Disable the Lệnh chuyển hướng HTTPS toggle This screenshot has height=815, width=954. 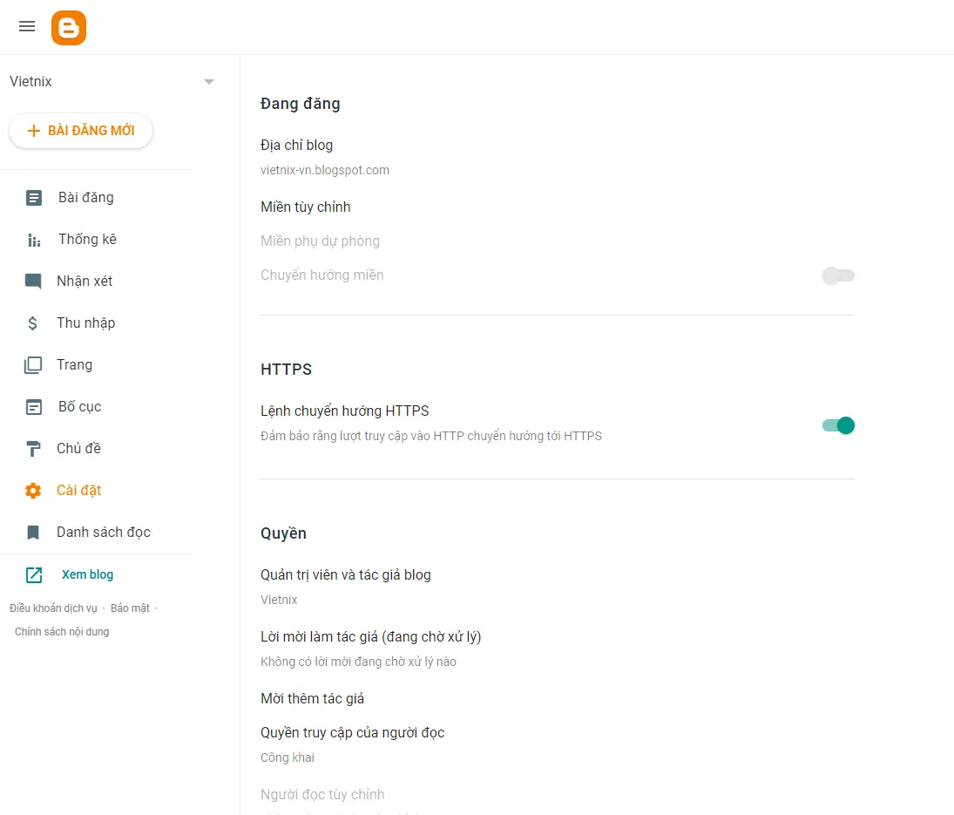tap(838, 425)
